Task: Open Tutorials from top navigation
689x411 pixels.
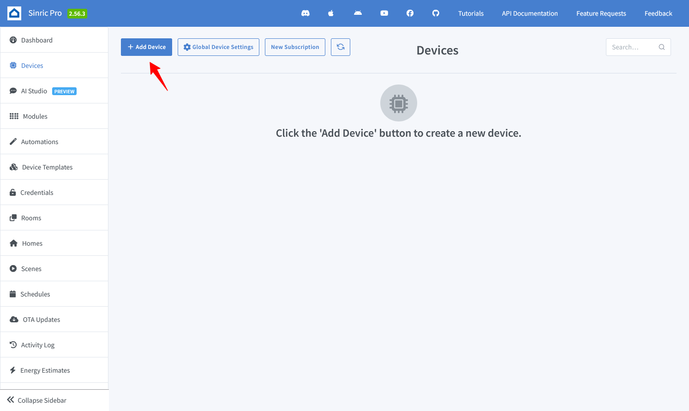Action: (471, 13)
